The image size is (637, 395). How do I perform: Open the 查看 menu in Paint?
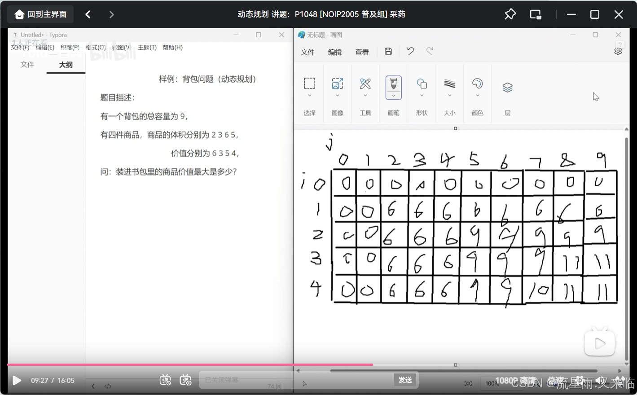click(362, 52)
